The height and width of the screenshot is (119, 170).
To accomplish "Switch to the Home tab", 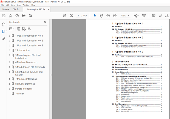I will tap(6, 9).
